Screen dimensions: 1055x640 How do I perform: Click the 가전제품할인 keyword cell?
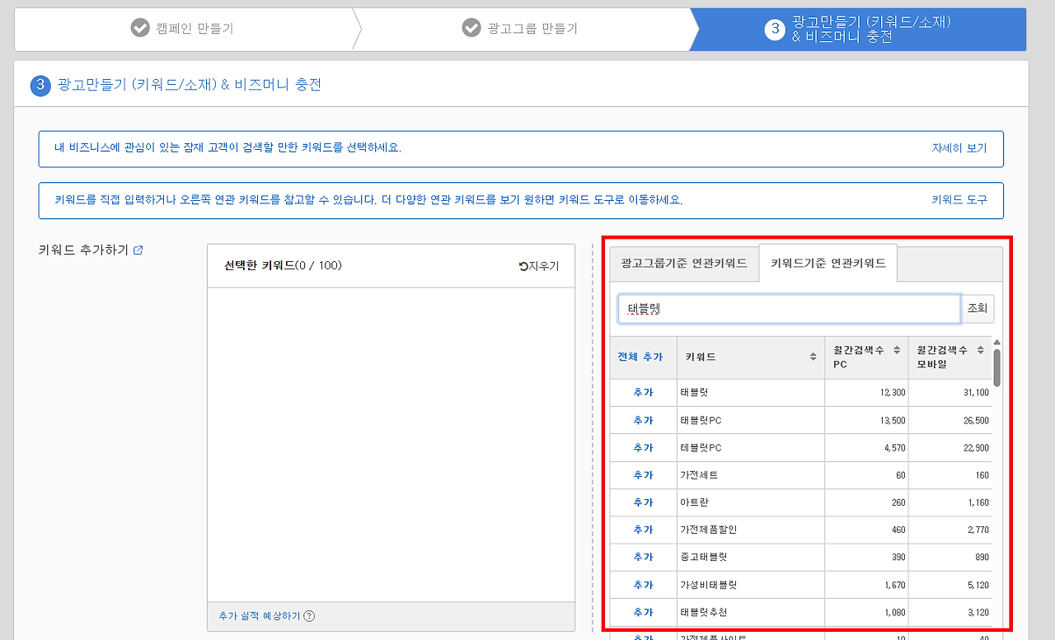tap(751, 530)
